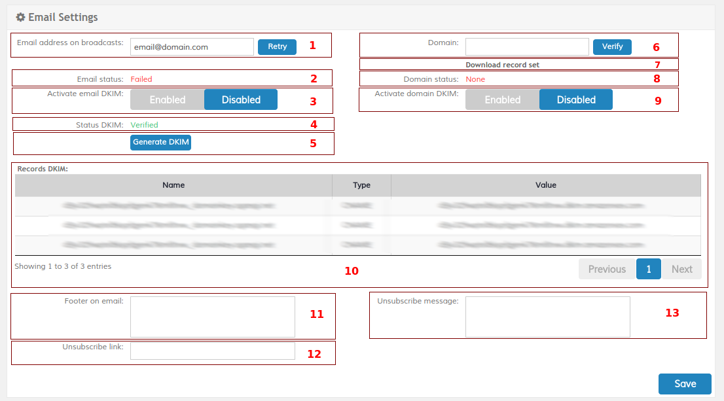The image size is (724, 401).
Task: Click into the Domain input field
Action: pyautogui.click(x=527, y=46)
